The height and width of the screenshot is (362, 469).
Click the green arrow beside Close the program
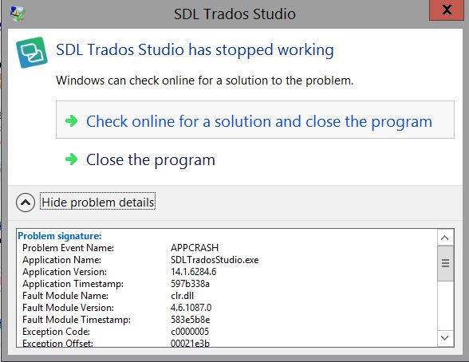tap(71, 159)
